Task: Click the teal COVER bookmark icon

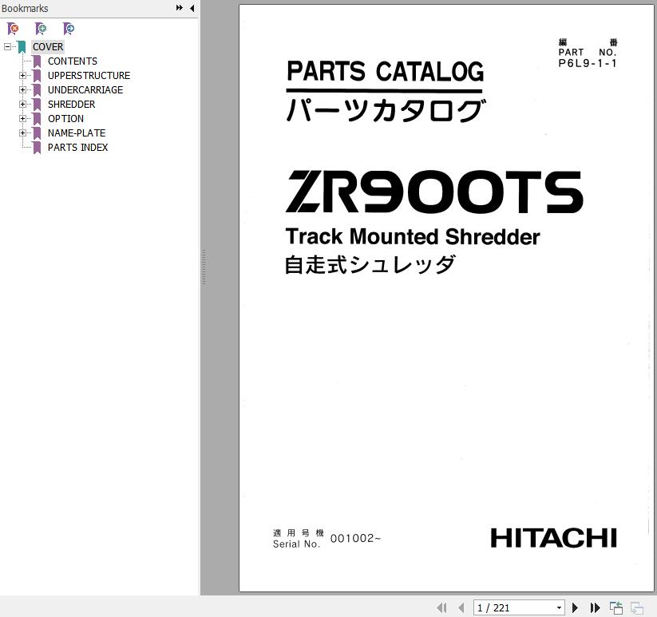Action: click(x=22, y=47)
